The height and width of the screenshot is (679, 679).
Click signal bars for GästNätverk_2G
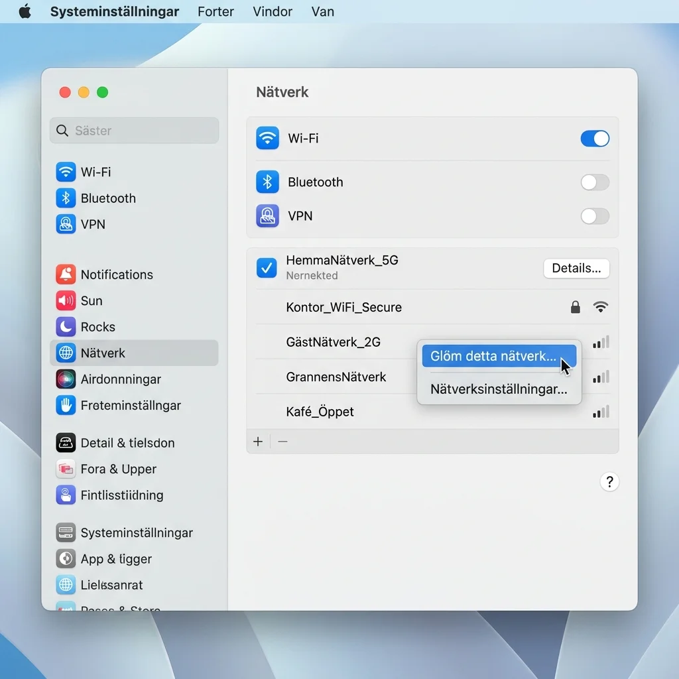(x=601, y=342)
